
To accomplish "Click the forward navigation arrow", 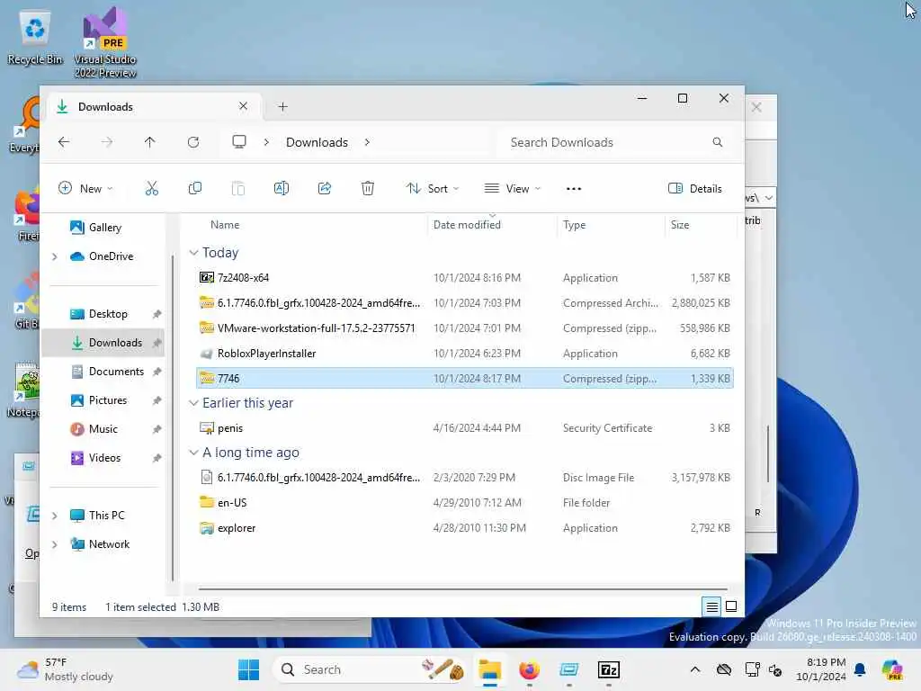I will click(x=107, y=142).
